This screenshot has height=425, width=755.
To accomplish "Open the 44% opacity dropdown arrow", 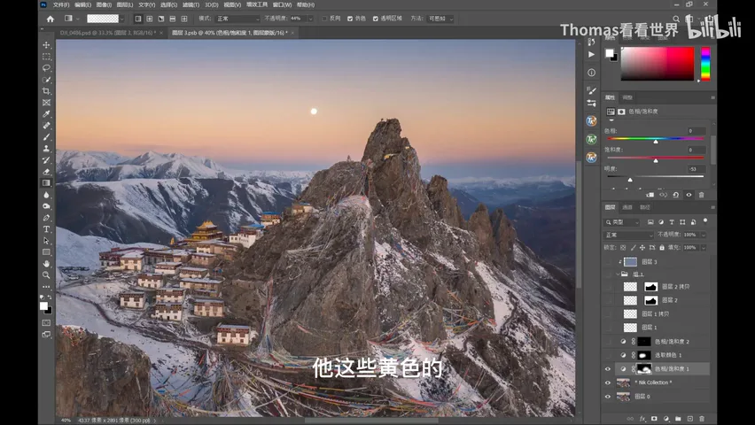I will click(x=310, y=19).
